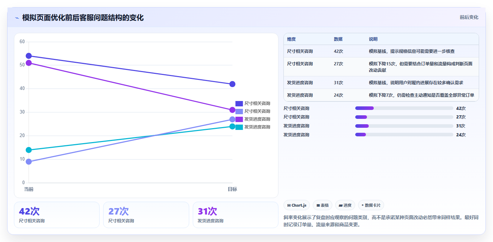The height and width of the screenshot is (242, 493).
Task: Click the light blue data point above 当前
Action: [29, 162]
